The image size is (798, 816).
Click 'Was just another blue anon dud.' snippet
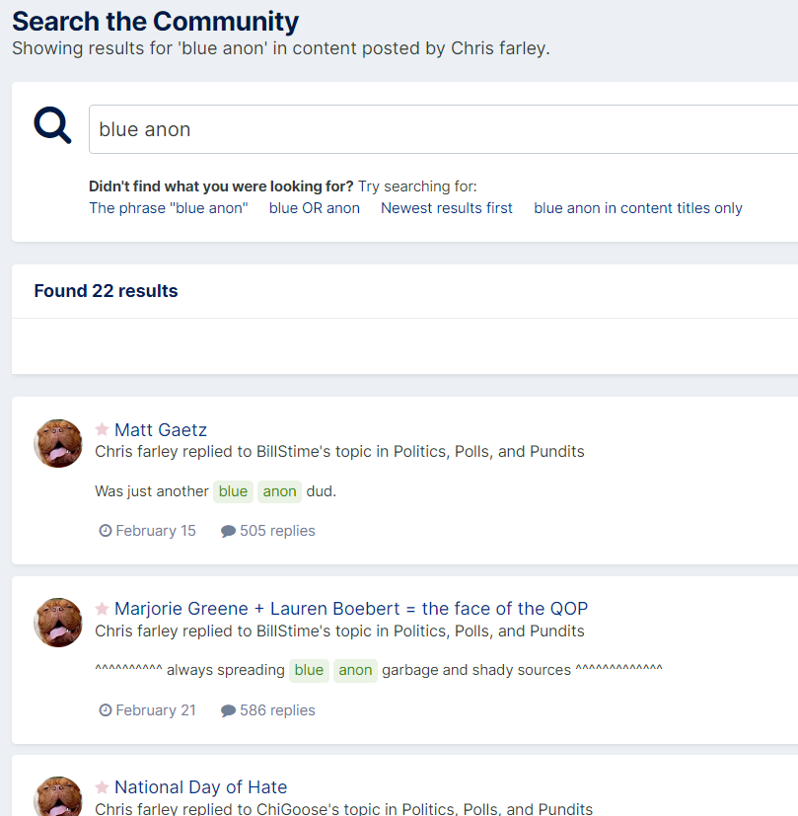(x=215, y=491)
